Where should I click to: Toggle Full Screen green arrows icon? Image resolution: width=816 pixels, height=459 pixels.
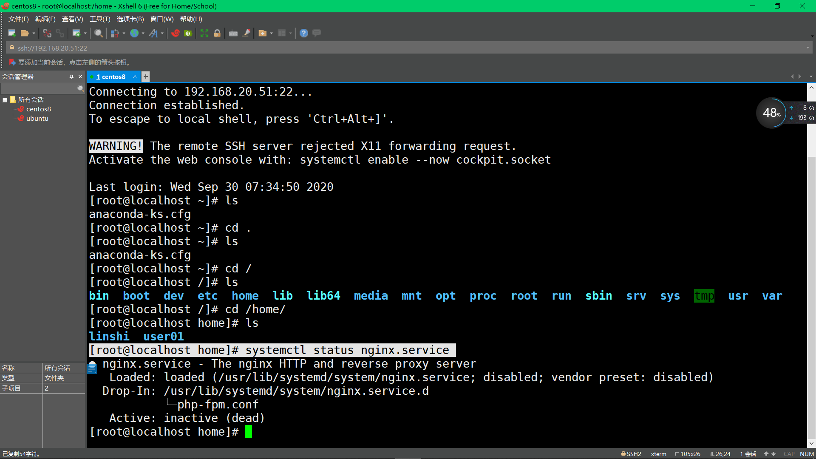pyautogui.click(x=204, y=33)
